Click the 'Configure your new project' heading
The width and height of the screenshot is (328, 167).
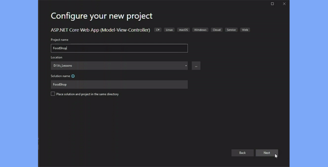click(x=102, y=16)
